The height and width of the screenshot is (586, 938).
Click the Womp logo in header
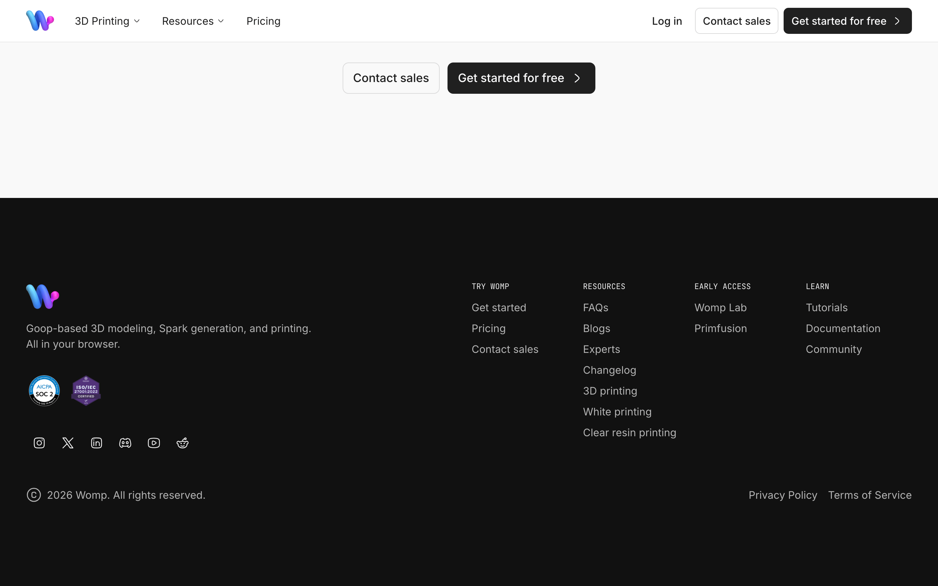pyautogui.click(x=40, y=21)
